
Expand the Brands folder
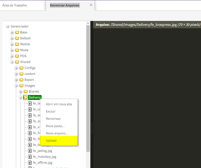coord(21,92)
